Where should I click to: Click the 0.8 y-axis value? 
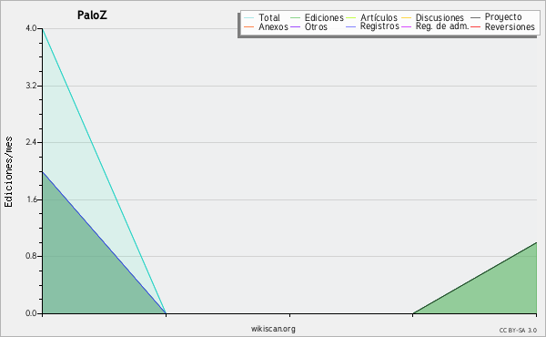(x=31, y=257)
